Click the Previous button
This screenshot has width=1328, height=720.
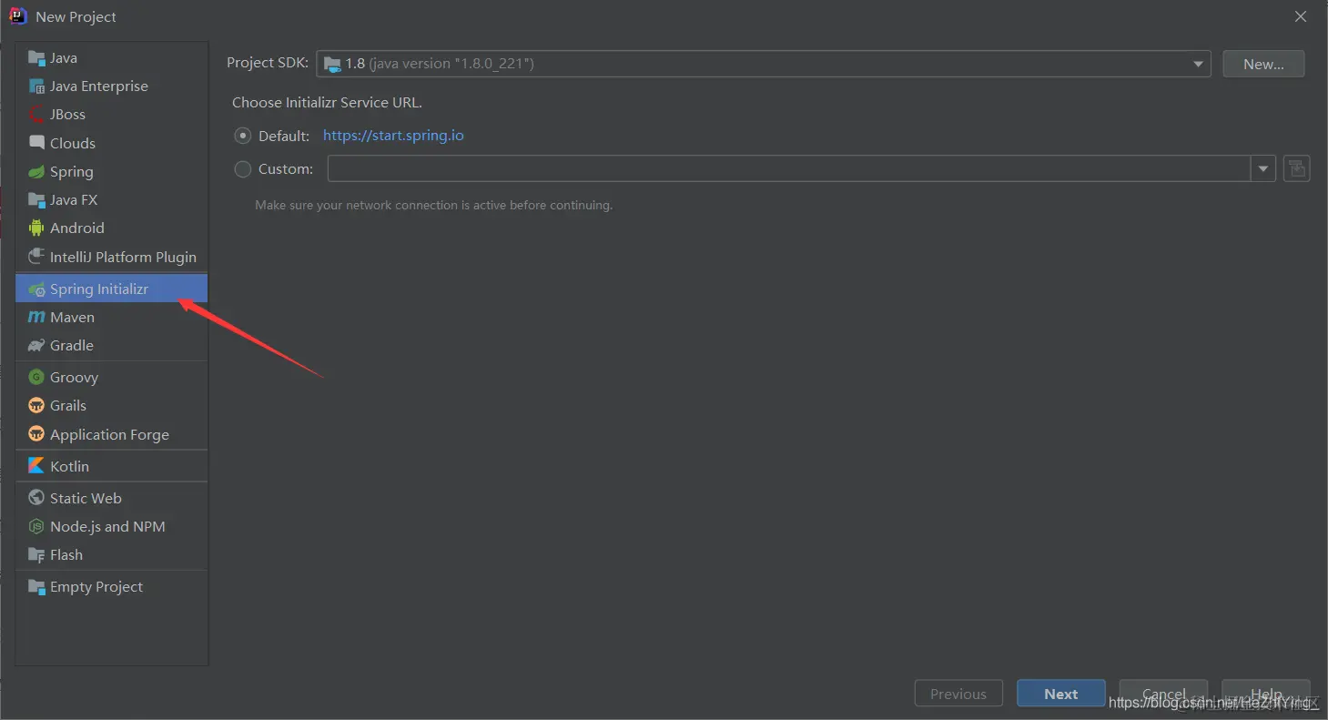point(958,694)
